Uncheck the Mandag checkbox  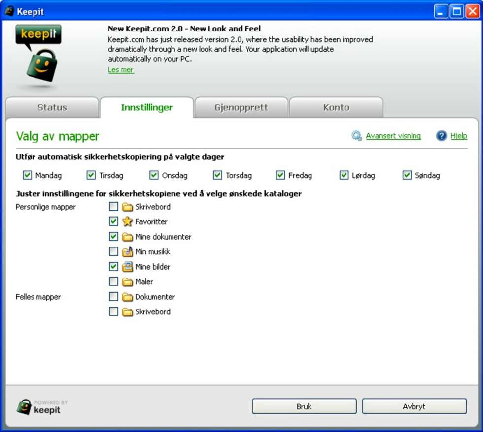28,175
